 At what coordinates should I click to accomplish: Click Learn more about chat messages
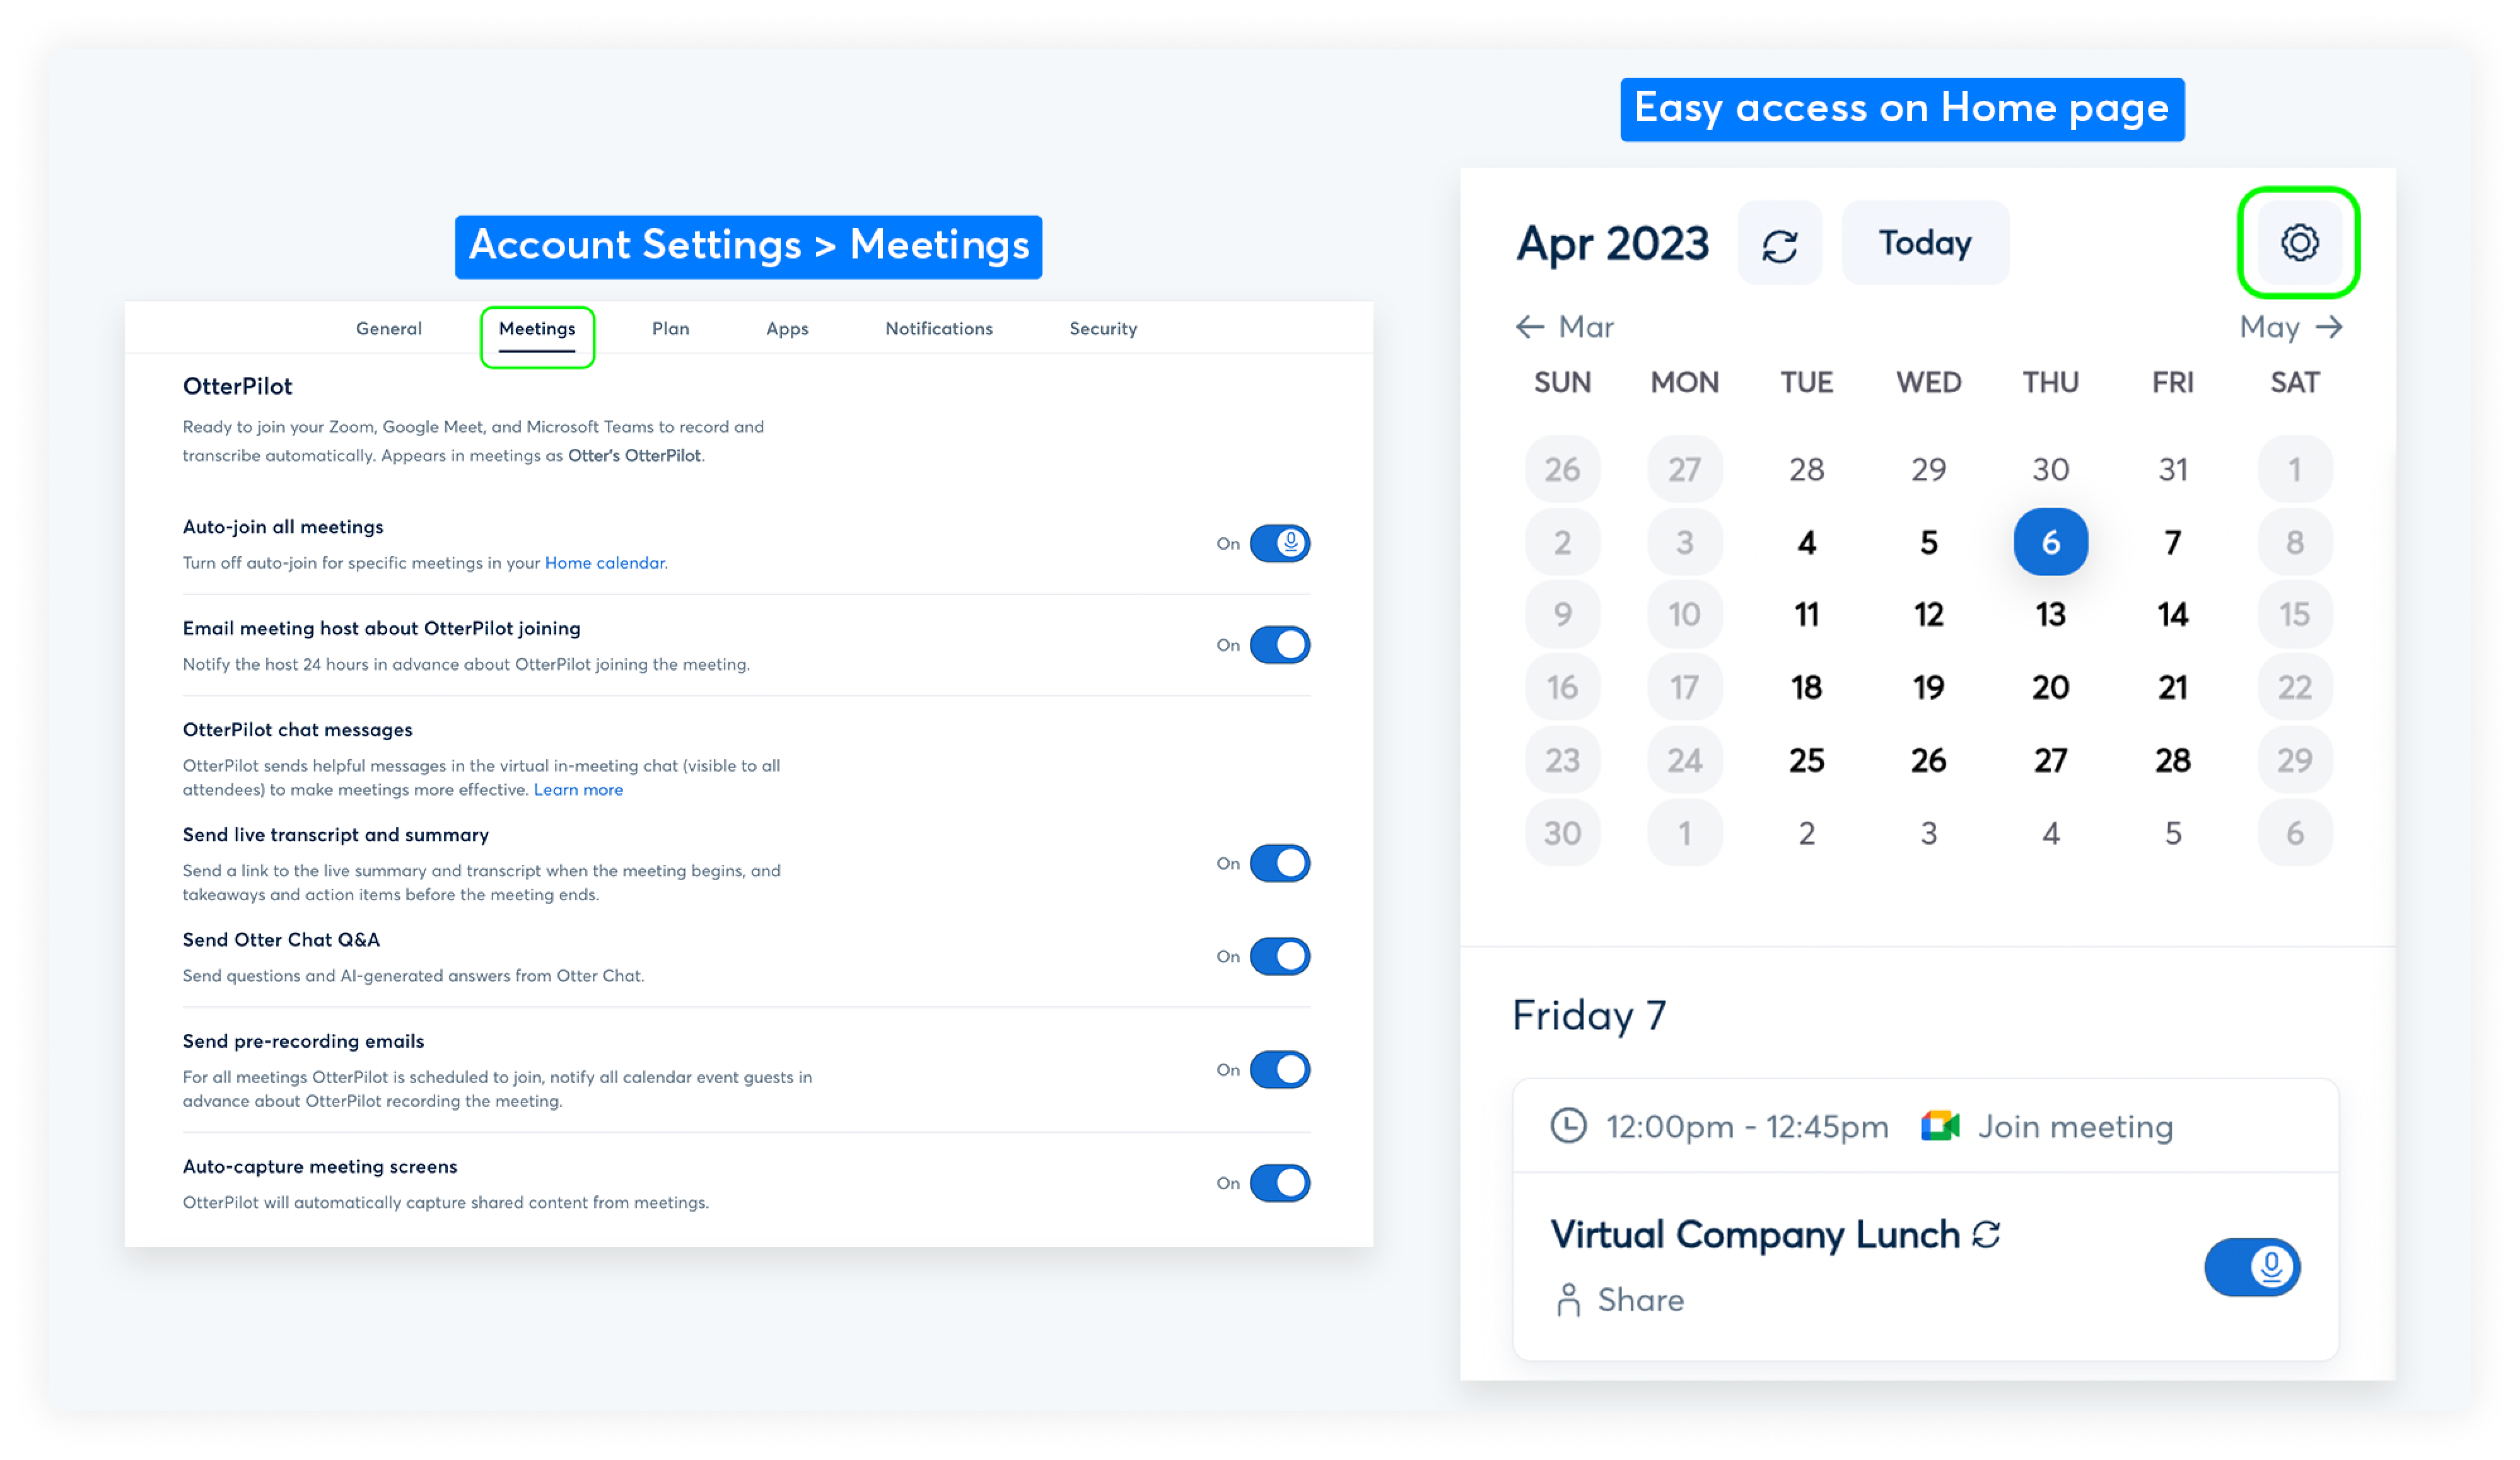coord(578,789)
